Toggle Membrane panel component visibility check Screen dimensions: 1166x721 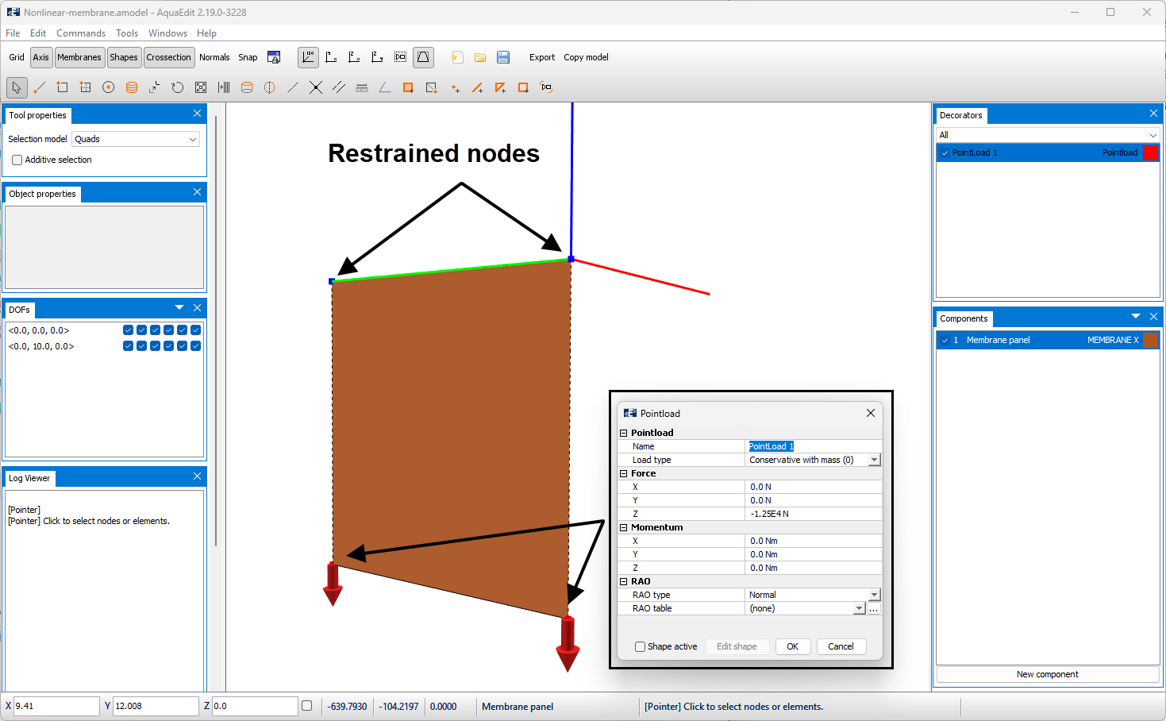[x=945, y=340]
